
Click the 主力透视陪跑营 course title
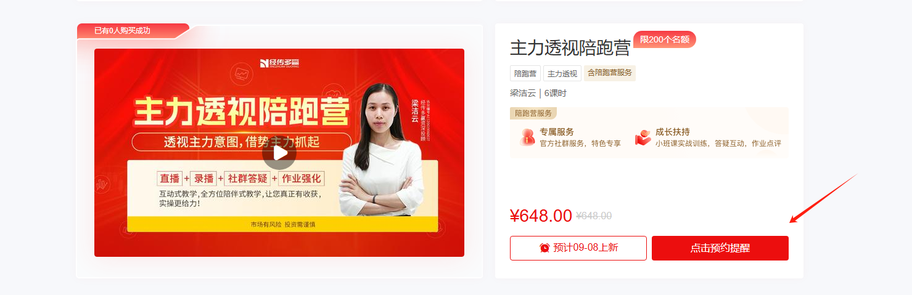(x=570, y=47)
